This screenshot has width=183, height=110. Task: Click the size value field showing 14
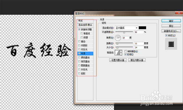[x=139, y=48]
